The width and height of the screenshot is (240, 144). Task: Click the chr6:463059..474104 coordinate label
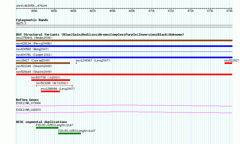click(32, 6)
